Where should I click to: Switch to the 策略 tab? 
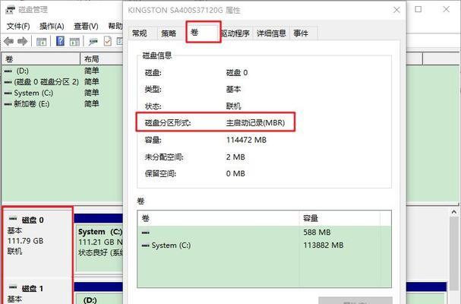(169, 33)
